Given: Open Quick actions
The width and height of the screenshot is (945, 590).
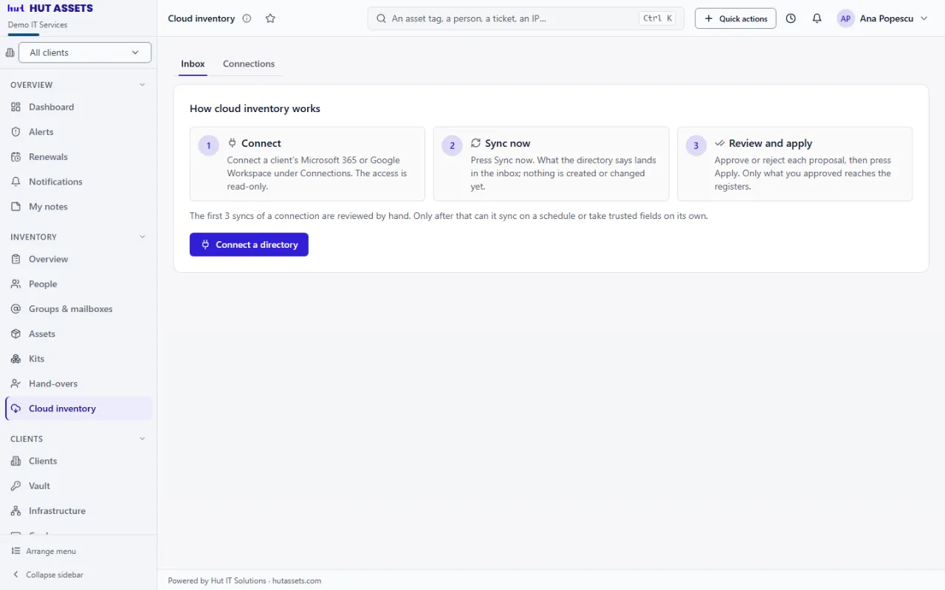Looking at the screenshot, I should 735,18.
